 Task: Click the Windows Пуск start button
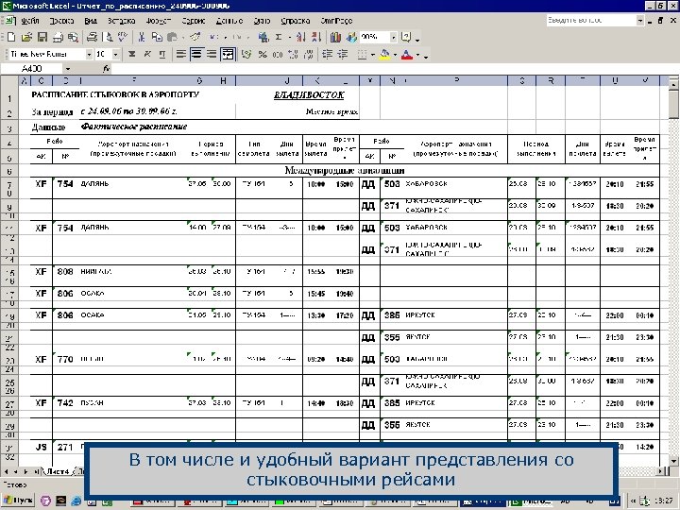tap(18, 501)
